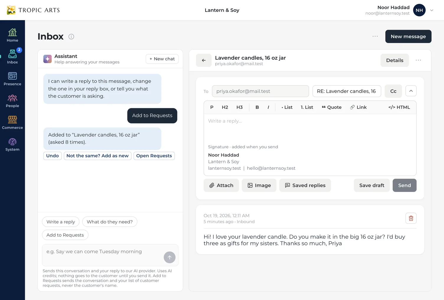
Task: Click the New message button
Action: (408, 37)
